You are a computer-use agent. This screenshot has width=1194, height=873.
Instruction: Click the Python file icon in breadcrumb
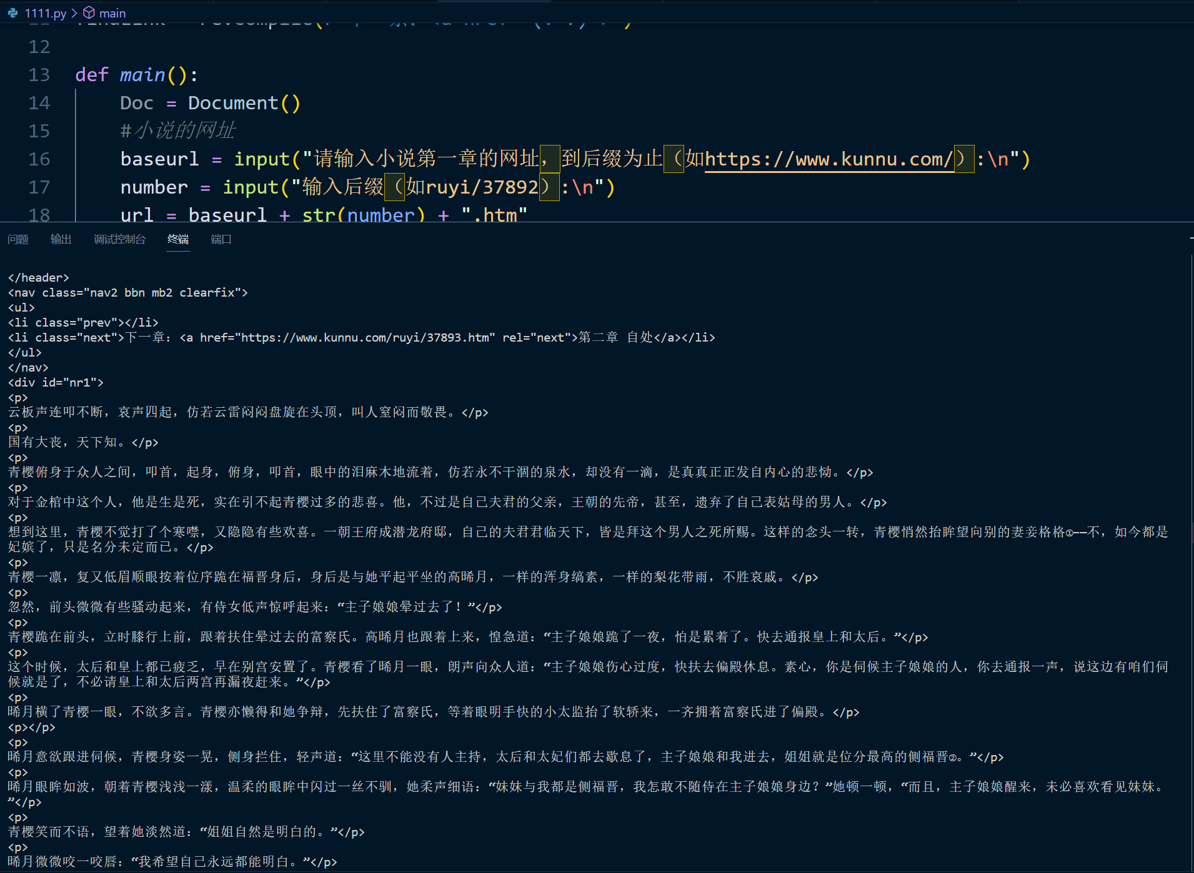coord(12,12)
